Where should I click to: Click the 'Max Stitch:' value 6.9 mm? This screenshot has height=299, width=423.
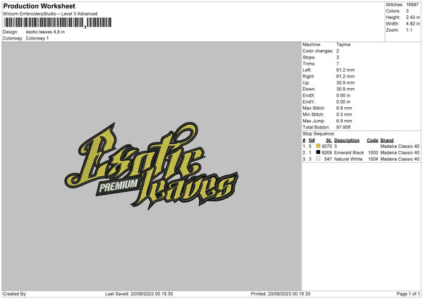(x=344, y=108)
